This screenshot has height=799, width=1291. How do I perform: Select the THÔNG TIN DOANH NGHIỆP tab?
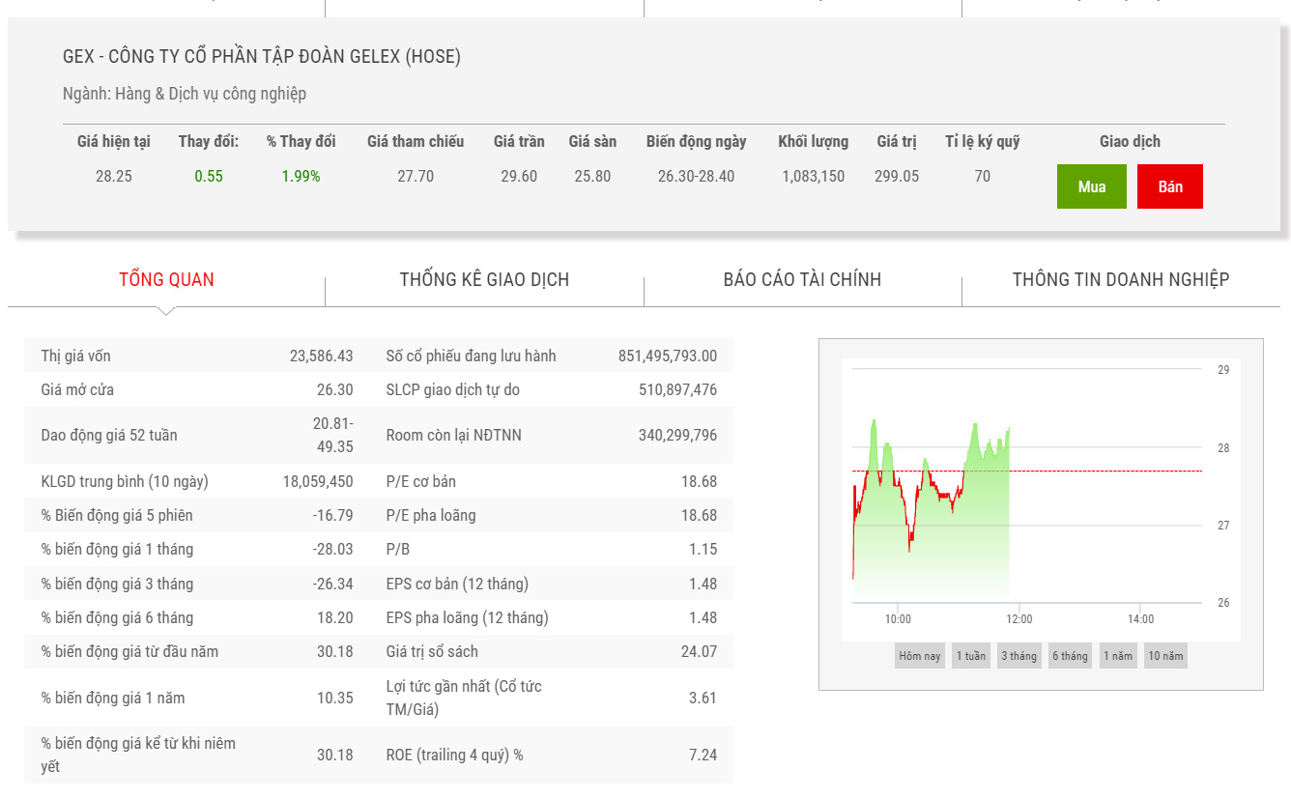1120,279
